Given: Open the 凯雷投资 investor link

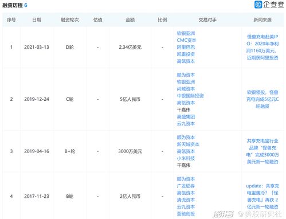Looking at the screenshot, I should pyautogui.click(x=186, y=54).
